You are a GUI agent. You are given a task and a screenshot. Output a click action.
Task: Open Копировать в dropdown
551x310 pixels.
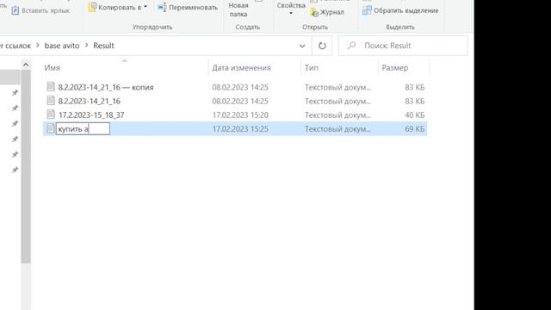click(118, 8)
